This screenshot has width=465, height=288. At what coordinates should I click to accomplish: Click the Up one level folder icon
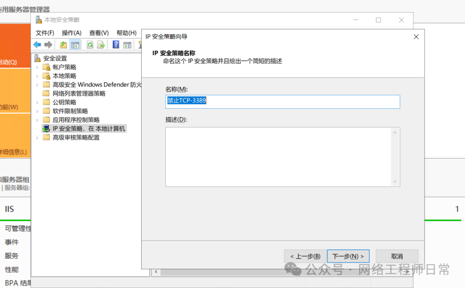click(x=63, y=45)
